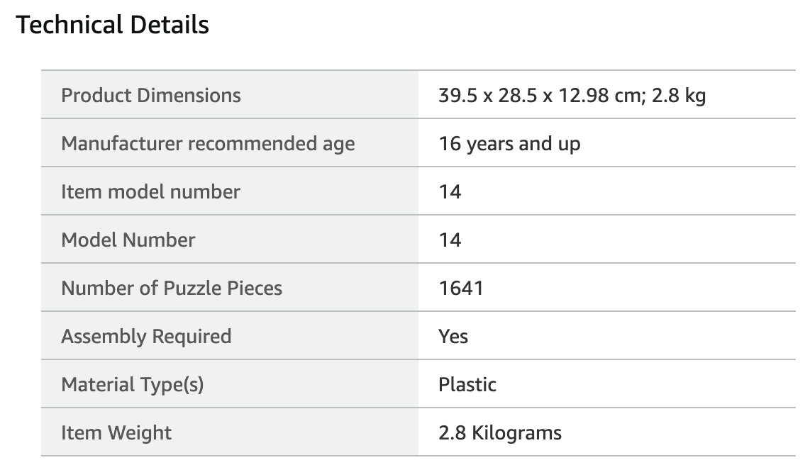Select the Product Dimensions label
This screenshot has height=465, width=810.
tap(151, 96)
